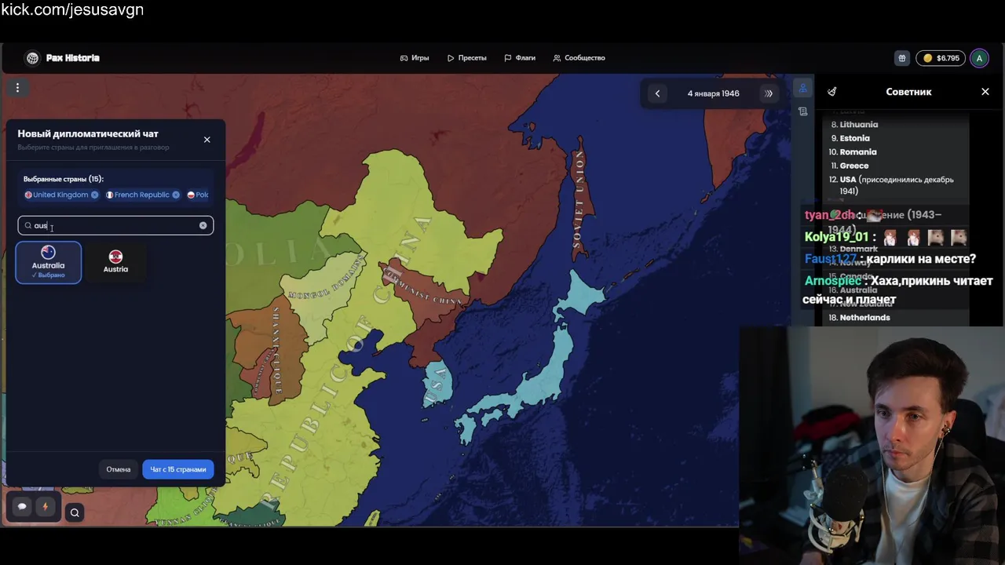Image resolution: width=1005 pixels, height=565 pixels.
Task: Click the United Kingdom country chip
Action: [61, 195]
